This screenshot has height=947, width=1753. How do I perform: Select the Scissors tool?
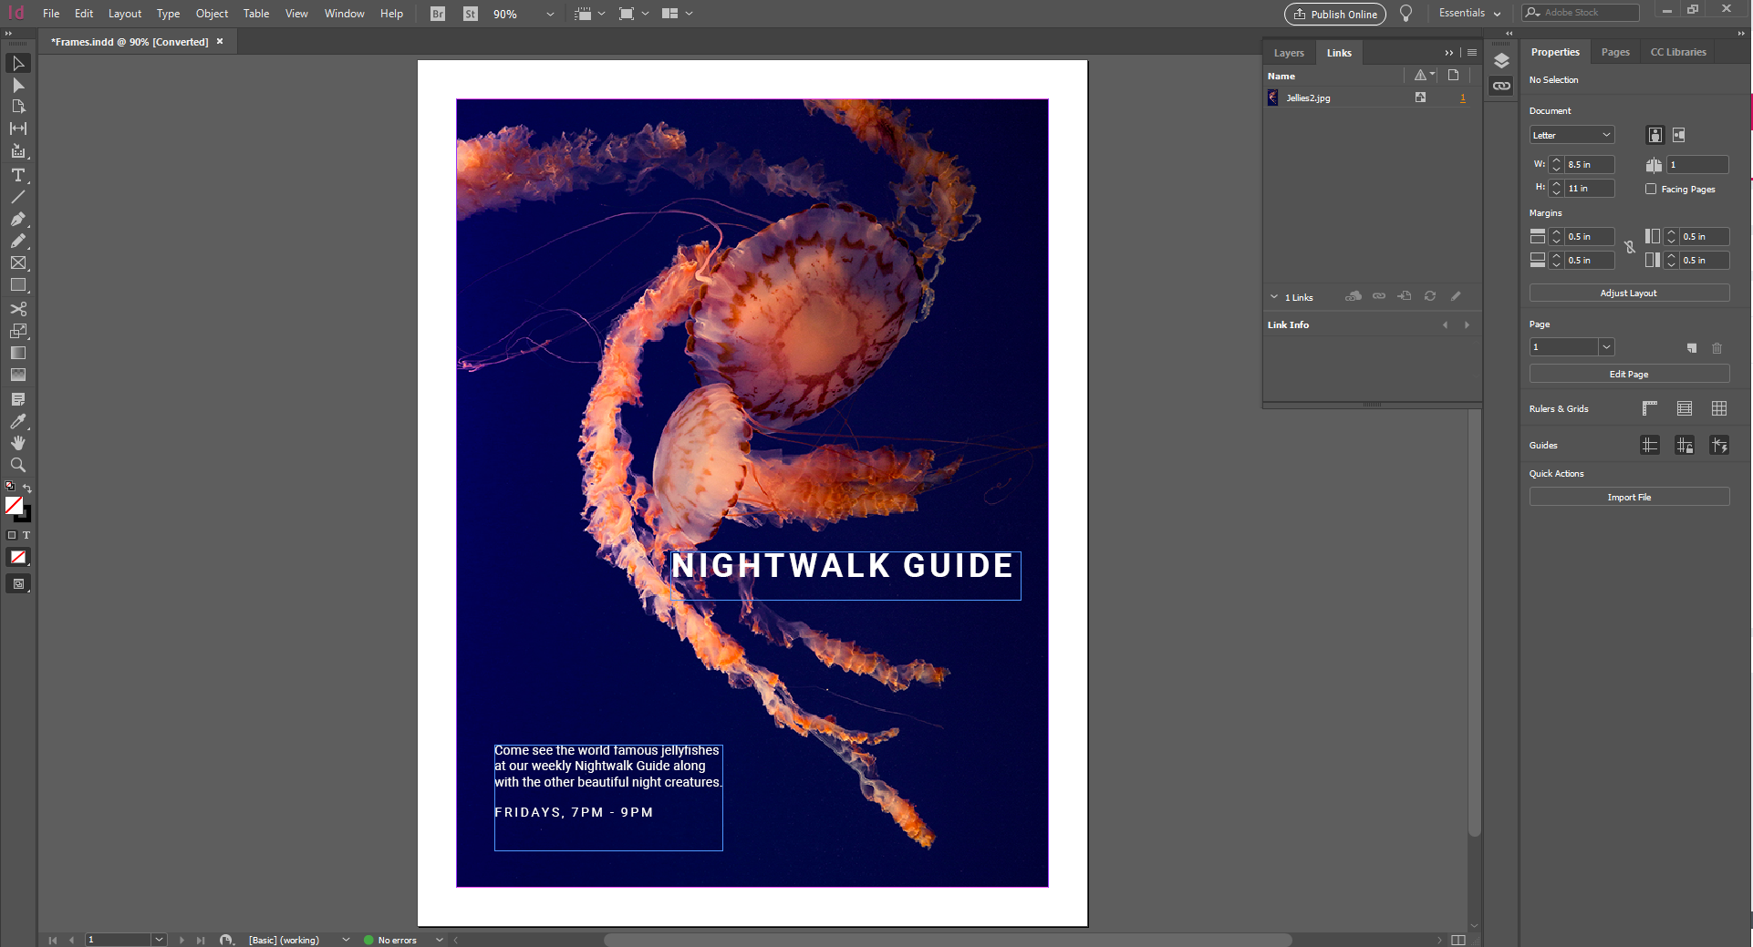point(18,309)
